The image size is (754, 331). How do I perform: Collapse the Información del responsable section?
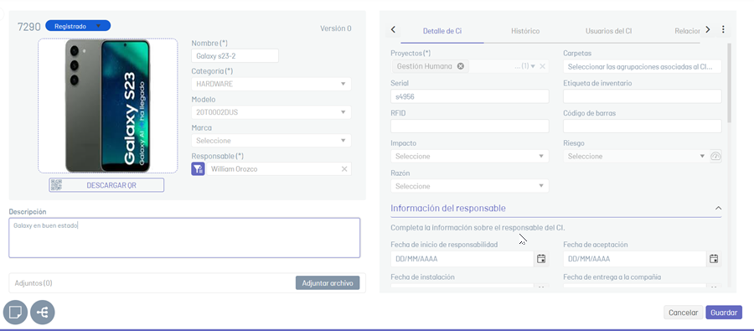click(719, 209)
